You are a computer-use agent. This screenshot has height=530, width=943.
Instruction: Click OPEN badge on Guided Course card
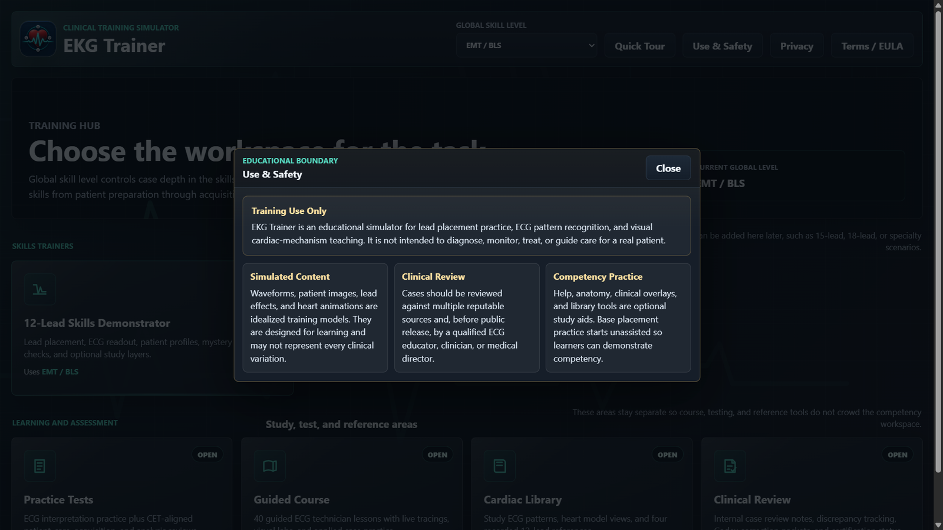(x=437, y=455)
